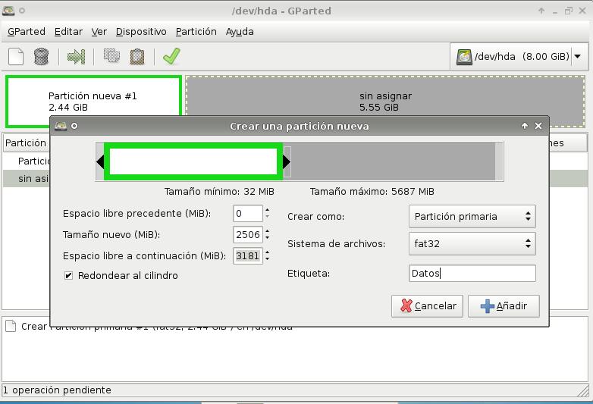Click right resize arrow handle of partition
Screen dimensions: 593x404
click(287, 161)
